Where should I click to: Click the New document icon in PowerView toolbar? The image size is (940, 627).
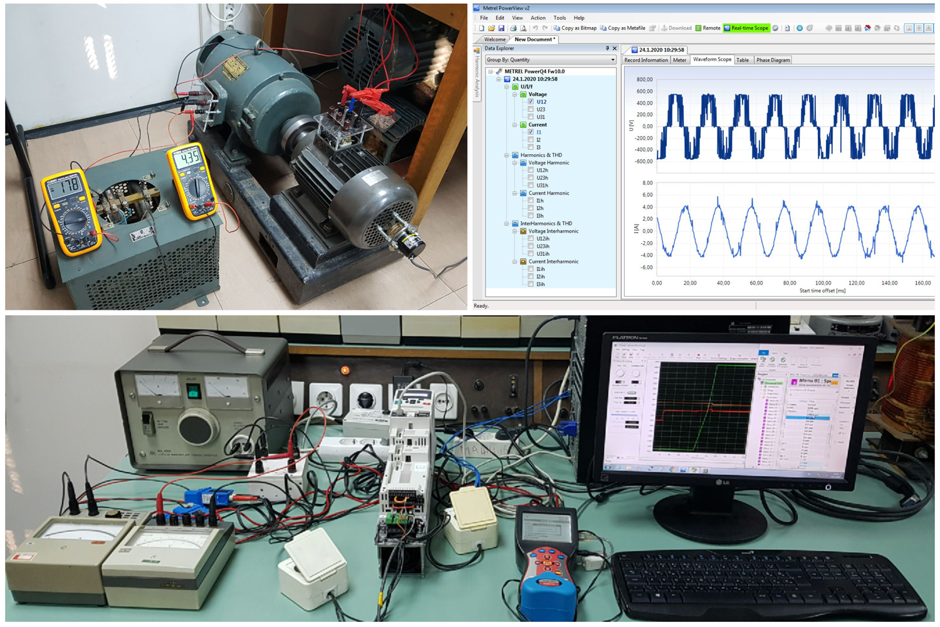pos(481,28)
